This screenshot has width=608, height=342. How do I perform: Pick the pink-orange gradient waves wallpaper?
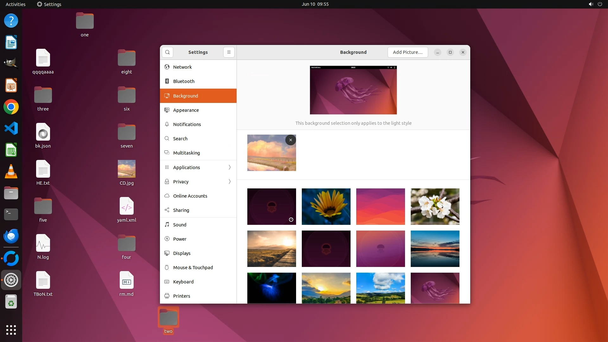coord(380,206)
